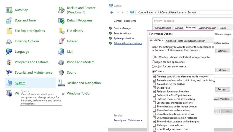
Task: Open the Indexing Options icon
Action: coord(9,41)
